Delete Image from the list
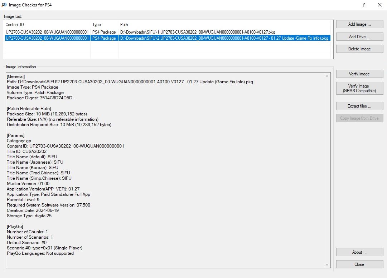387x278 pixels. [359, 49]
